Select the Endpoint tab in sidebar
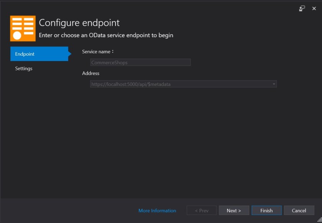 [38, 54]
